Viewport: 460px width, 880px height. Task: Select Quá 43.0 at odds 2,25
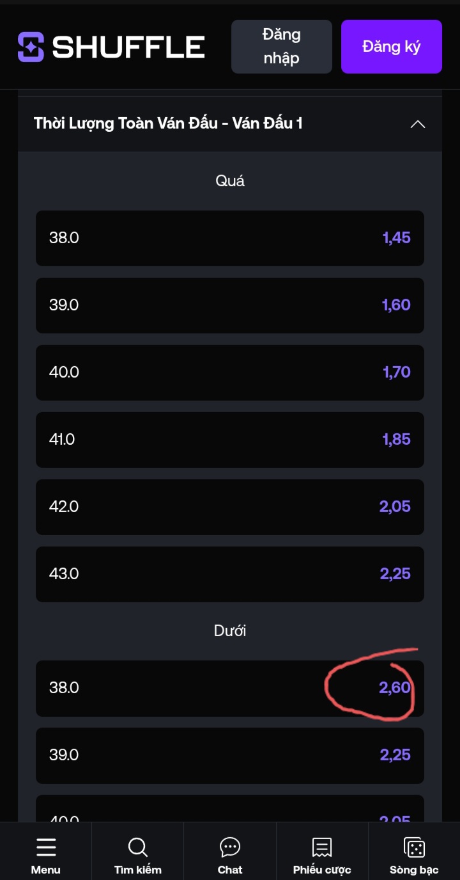230,574
